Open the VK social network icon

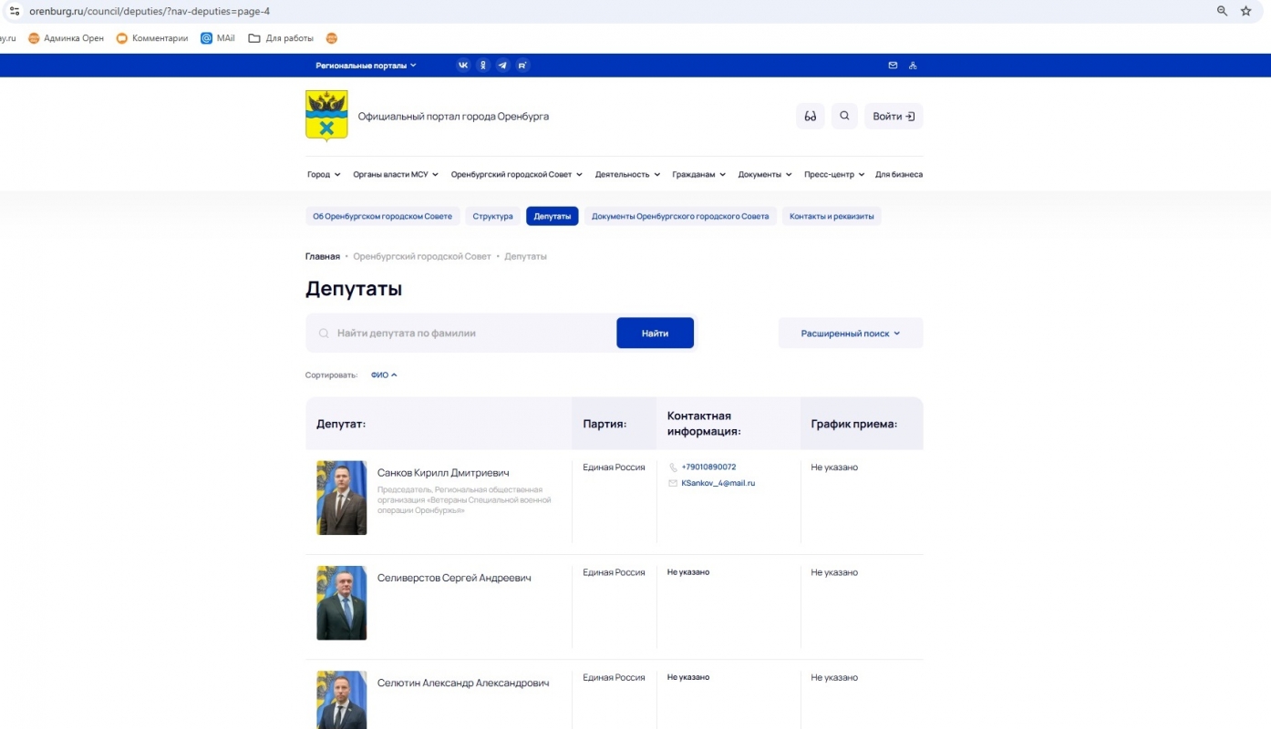click(x=463, y=66)
